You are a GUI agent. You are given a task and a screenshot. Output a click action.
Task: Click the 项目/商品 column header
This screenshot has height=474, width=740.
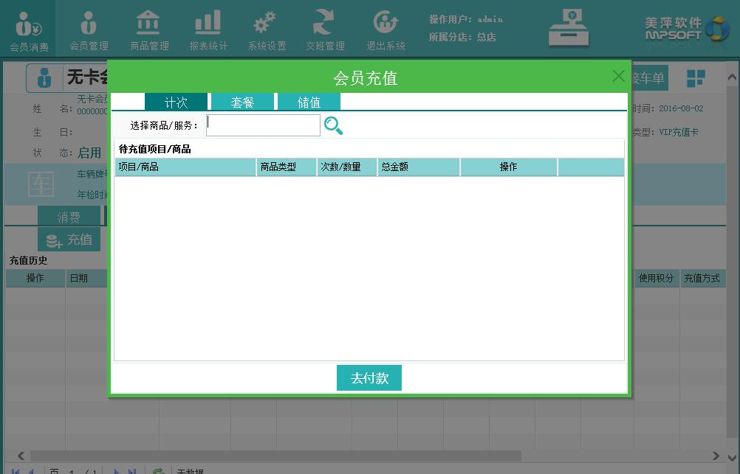[185, 167]
